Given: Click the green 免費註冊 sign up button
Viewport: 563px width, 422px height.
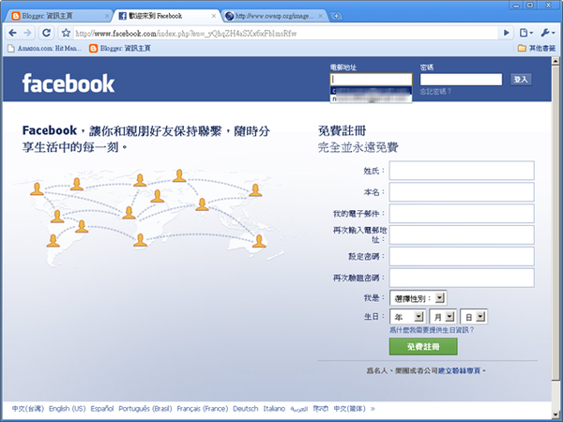Looking at the screenshot, I should tap(423, 346).
